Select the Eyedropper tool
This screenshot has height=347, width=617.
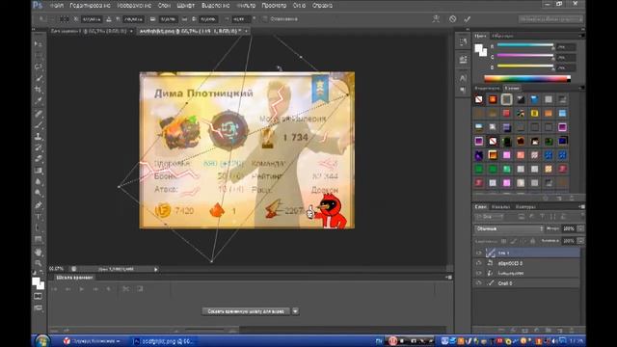click(x=39, y=101)
